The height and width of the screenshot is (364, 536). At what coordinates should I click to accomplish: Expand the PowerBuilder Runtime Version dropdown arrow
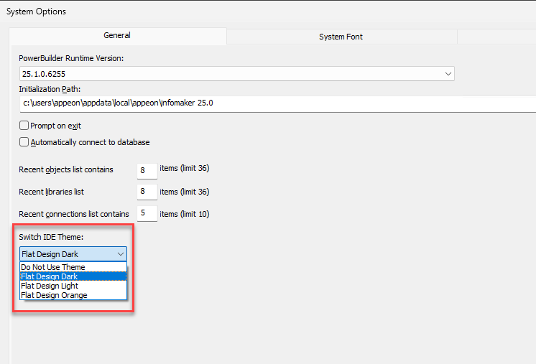(x=448, y=73)
